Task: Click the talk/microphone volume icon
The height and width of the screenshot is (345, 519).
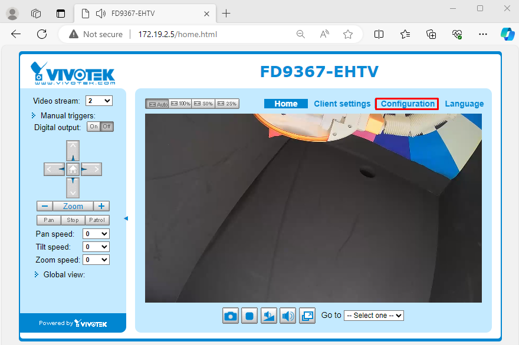Action: pyautogui.click(x=268, y=316)
